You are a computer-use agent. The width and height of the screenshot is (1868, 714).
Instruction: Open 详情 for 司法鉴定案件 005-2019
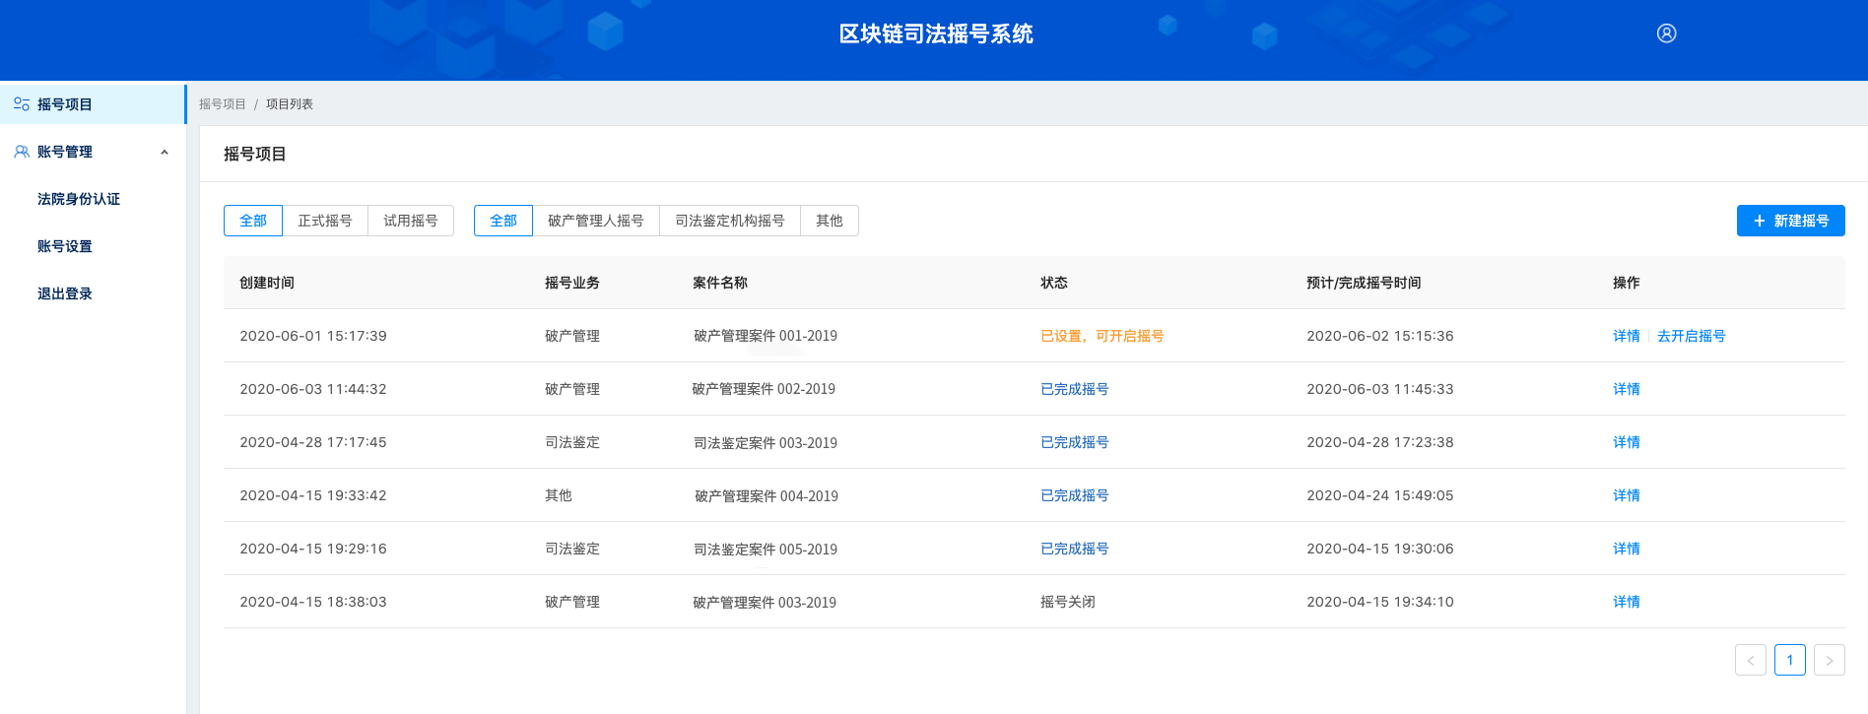pyautogui.click(x=1626, y=549)
